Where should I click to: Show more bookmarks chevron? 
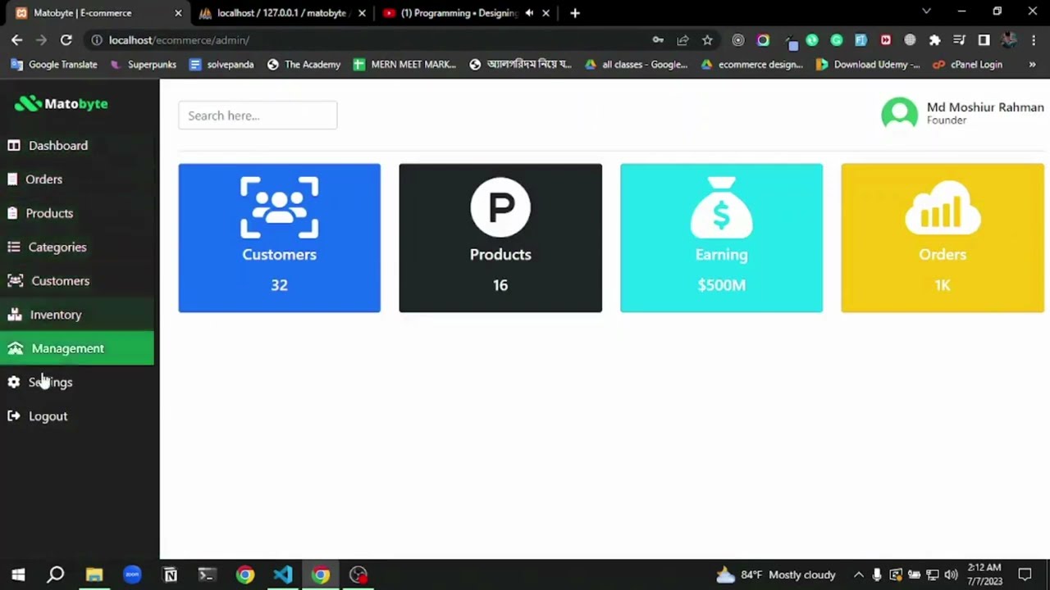(x=1032, y=64)
